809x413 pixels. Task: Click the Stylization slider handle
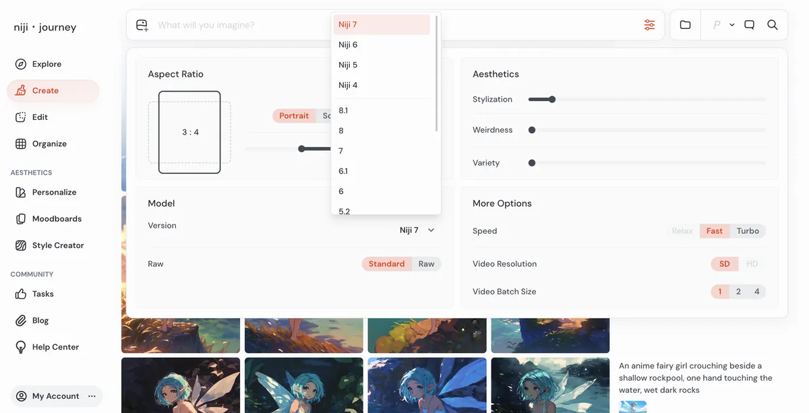(x=552, y=100)
